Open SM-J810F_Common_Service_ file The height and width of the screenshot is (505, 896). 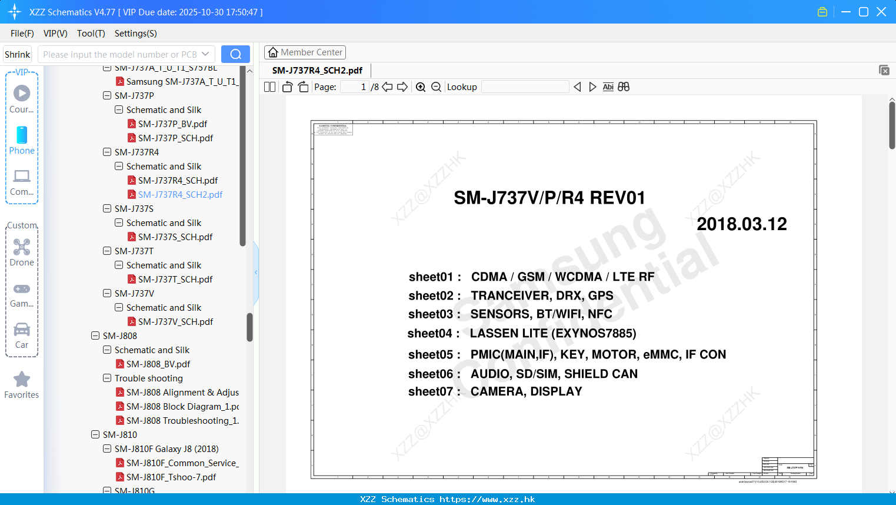(x=182, y=463)
